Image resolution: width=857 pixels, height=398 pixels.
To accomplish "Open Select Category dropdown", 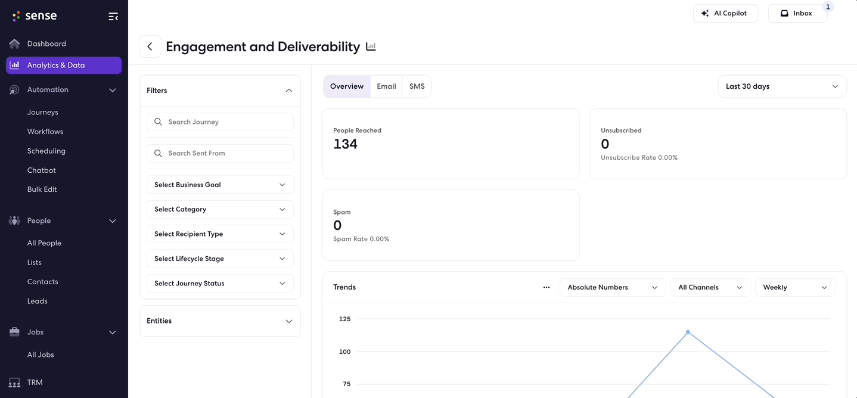I will pyautogui.click(x=220, y=209).
